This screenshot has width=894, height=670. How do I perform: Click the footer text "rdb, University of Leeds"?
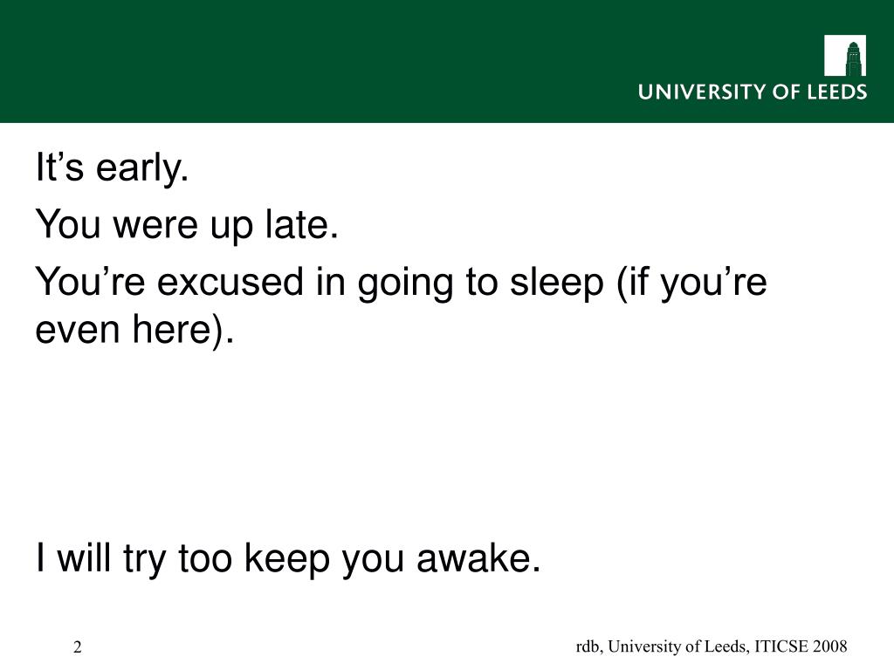[x=663, y=646]
